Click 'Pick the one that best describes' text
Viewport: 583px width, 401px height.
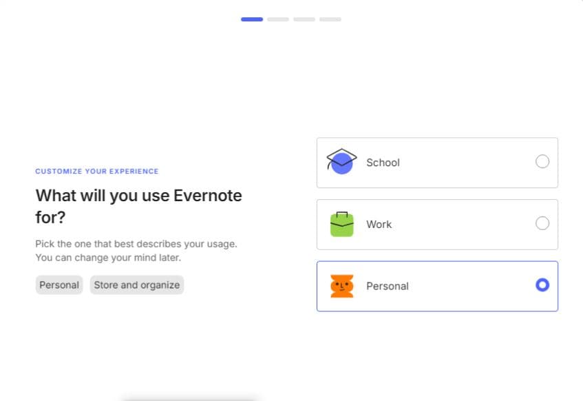click(x=136, y=245)
